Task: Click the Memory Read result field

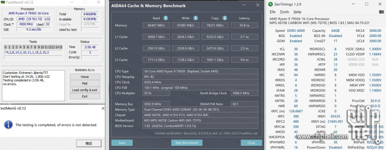Action: [x=156, y=25]
